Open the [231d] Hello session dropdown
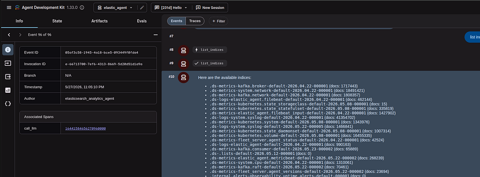Viewport: 480px width, 177px height. coord(171,7)
